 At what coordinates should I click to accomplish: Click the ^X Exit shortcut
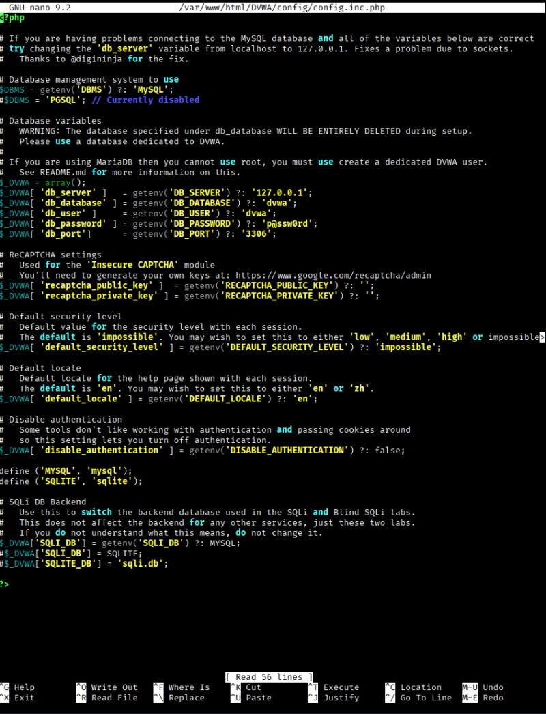click(x=17, y=698)
